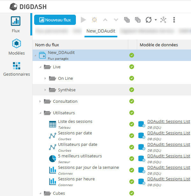Click Sessions par jour de la semaine bar icon
Screen dimensions: 191x196
(x=53, y=170)
